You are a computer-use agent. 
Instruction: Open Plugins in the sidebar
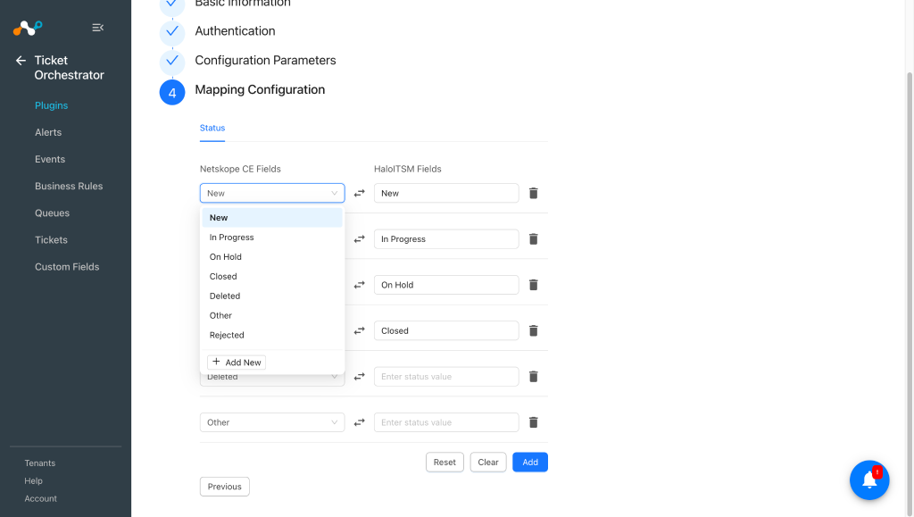pyautogui.click(x=51, y=105)
